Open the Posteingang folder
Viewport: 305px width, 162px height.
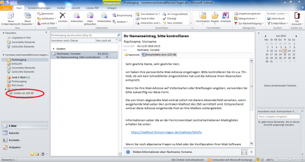pyautogui.click(x=25, y=60)
